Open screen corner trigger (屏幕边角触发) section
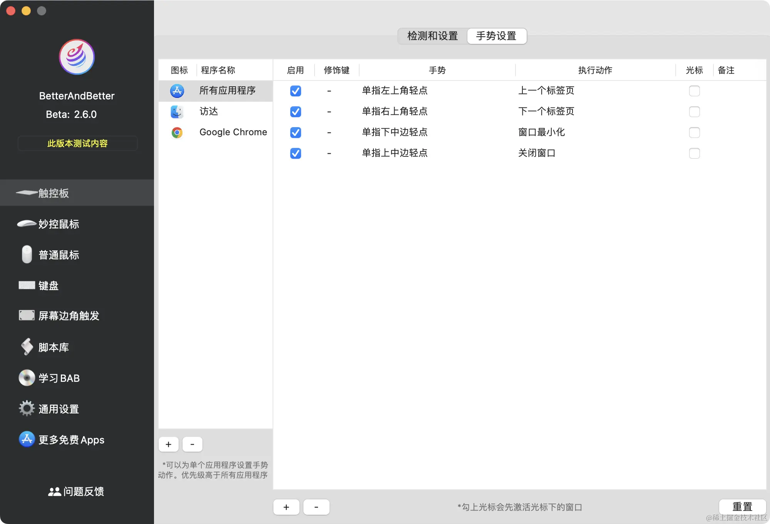The width and height of the screenshot is (770, 524). pyautogui.click(x=69, y=316)
